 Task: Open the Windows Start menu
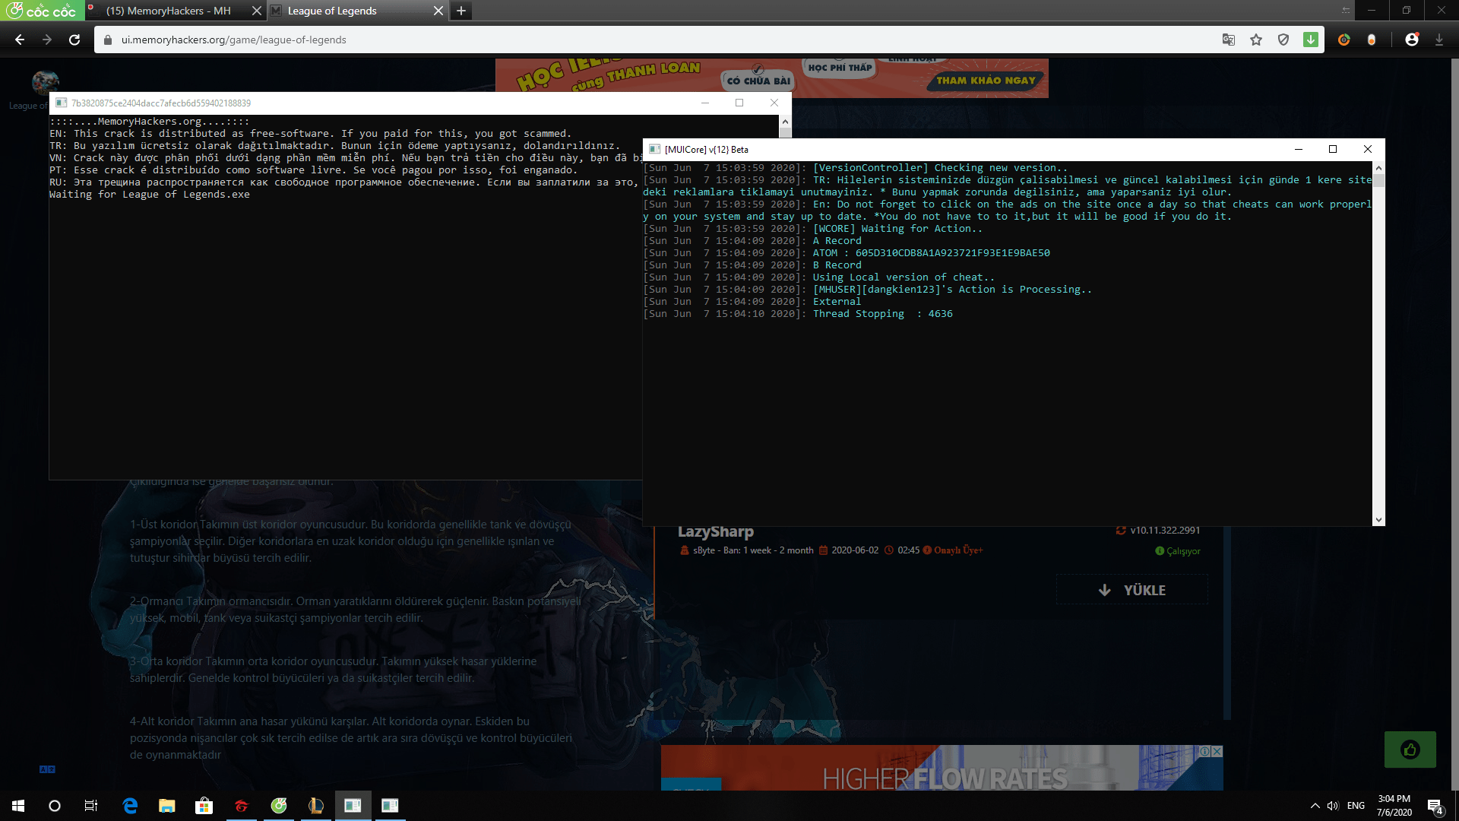tap(18, 806)
